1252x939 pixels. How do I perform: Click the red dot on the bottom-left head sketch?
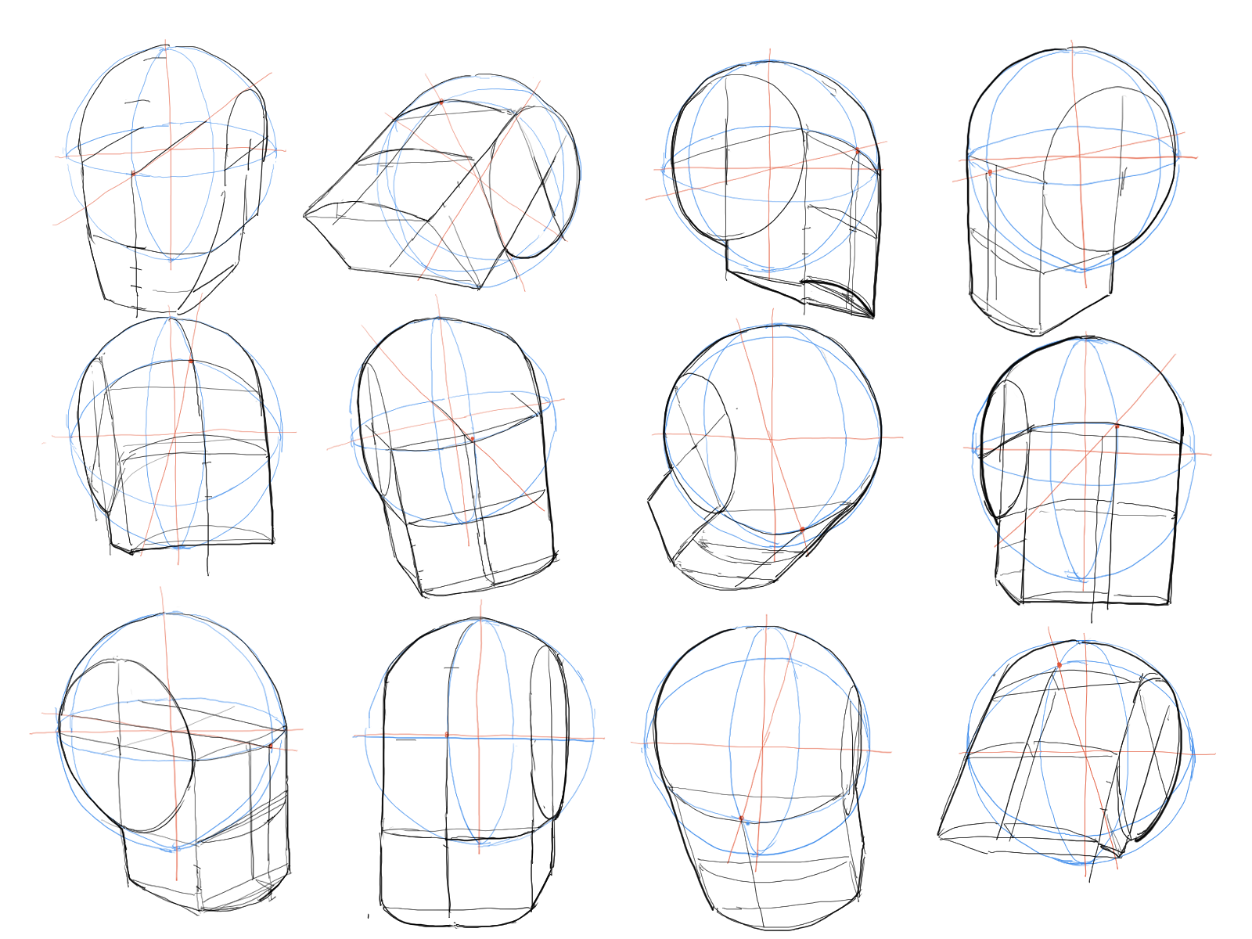click(x=271, y=746)
